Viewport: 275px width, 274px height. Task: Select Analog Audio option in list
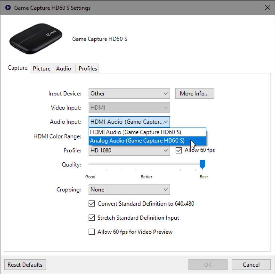click(x=137, y=141)
